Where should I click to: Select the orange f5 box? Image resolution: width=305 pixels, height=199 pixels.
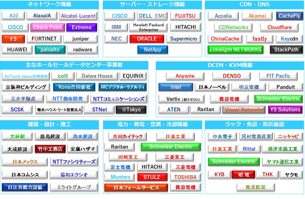[x=13, y=39]
